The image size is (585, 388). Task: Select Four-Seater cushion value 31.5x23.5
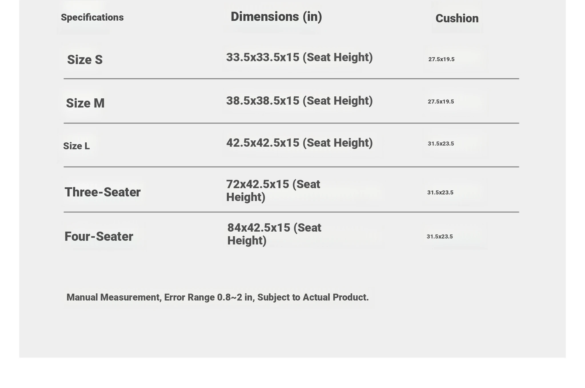440,237
